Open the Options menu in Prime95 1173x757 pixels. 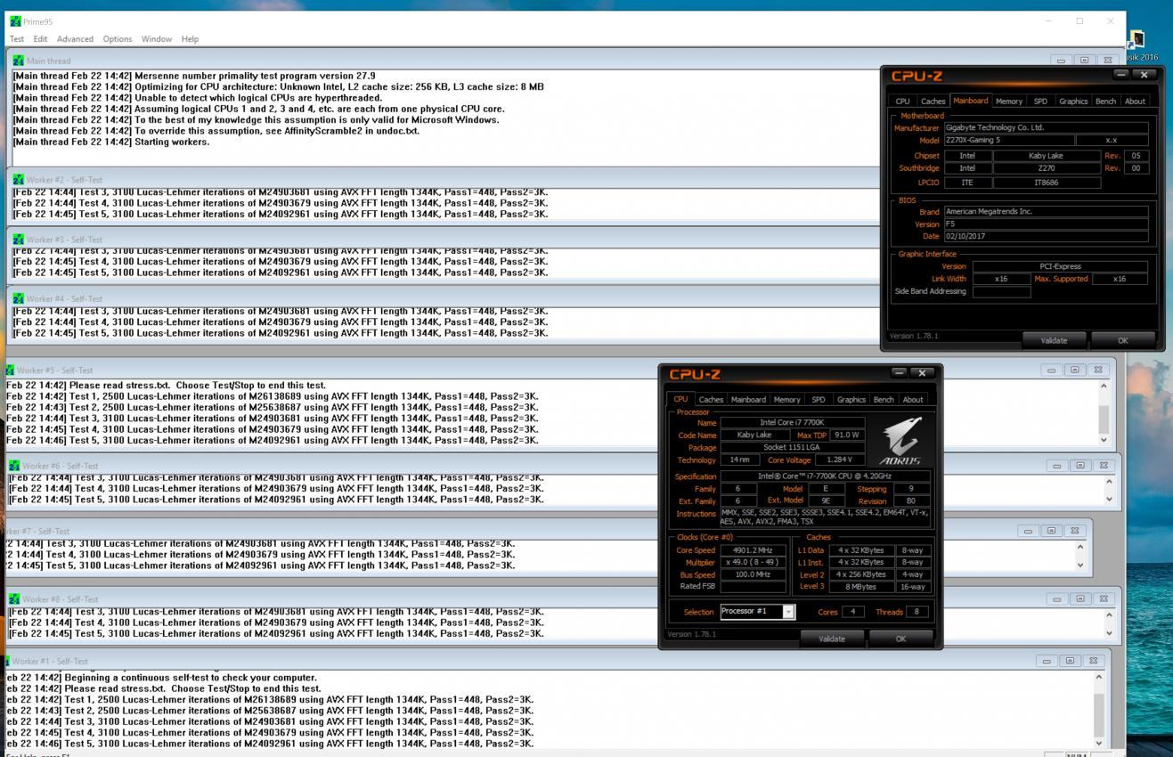coord(117,39)
